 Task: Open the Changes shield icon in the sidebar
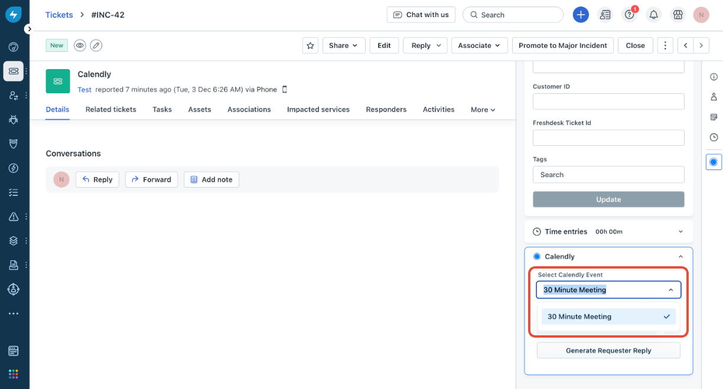tap(14, 143)
